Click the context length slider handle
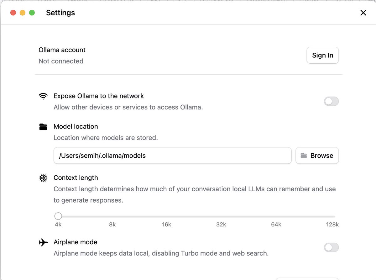This screenshot has width=376, height=280. tap(58, 216)
